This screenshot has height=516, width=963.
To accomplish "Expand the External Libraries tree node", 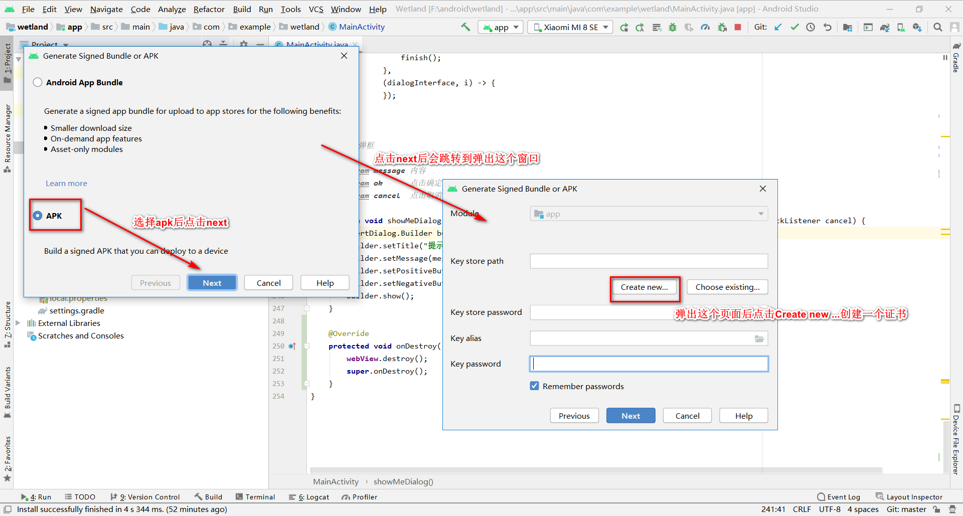I will point(18,323).
